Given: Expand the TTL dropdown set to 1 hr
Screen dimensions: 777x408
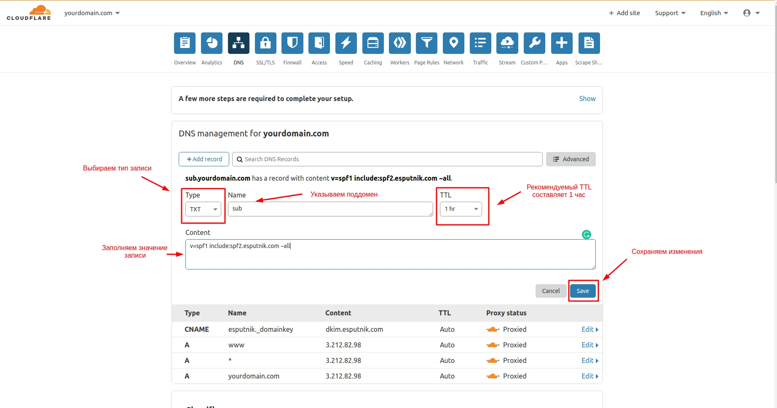Looking at the screenshot, I should [x=461, y=209].
